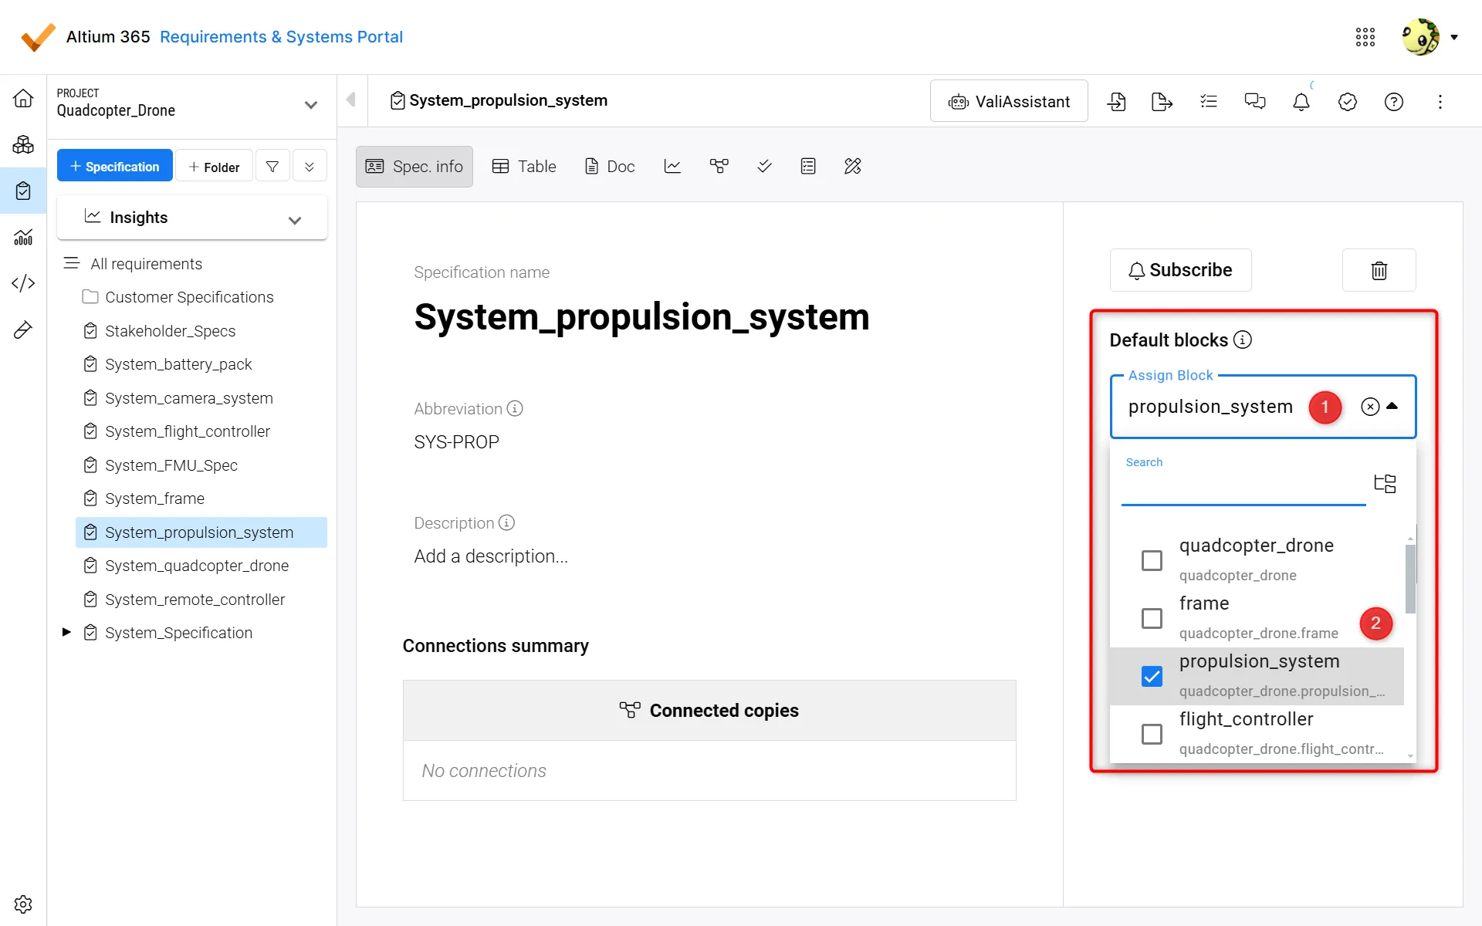Viewport: 1482px width, 926px height.
Task: Toggle block tree view icon beside Search
Action: tap(1385, 484)
